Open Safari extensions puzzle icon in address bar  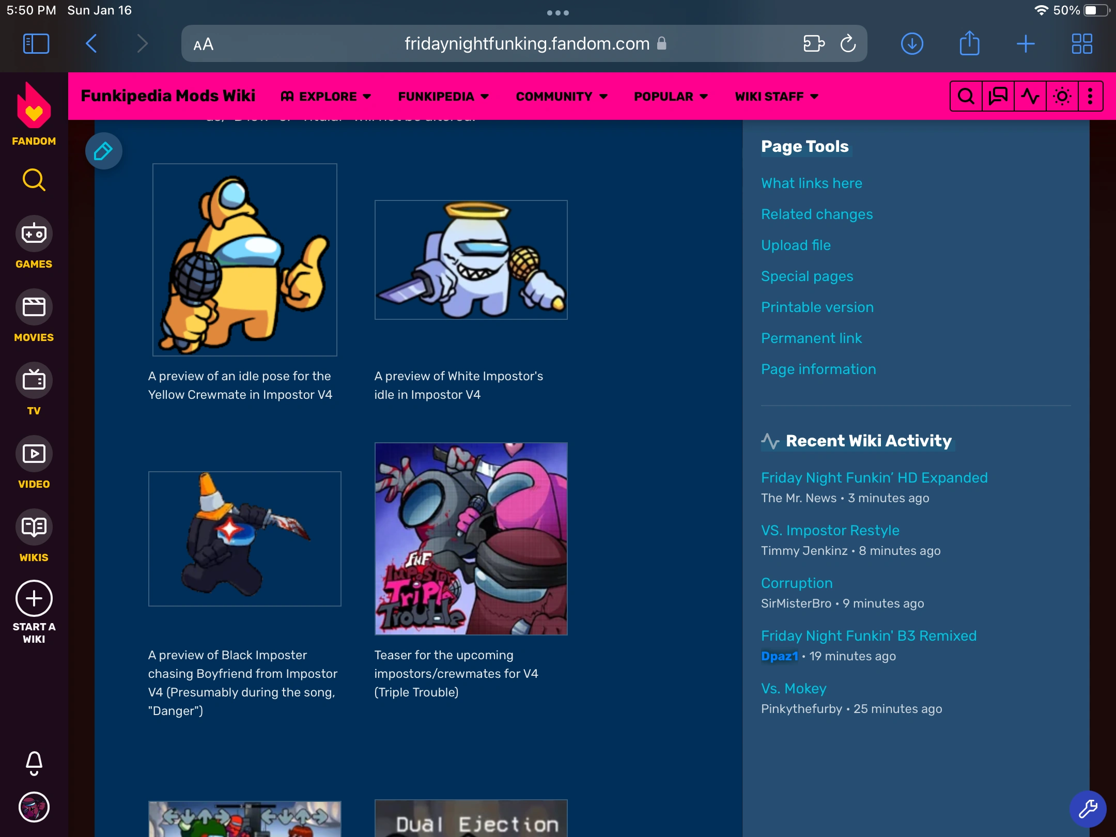point(813,44)
